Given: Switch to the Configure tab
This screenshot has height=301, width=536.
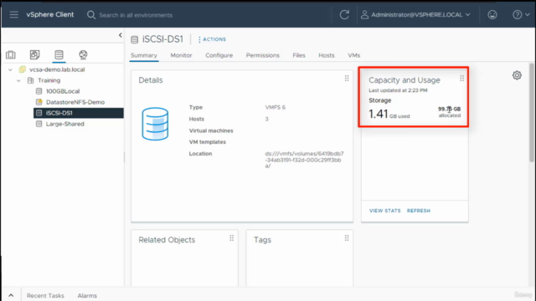Looking at the screenshot, I should tap(219, 55).
